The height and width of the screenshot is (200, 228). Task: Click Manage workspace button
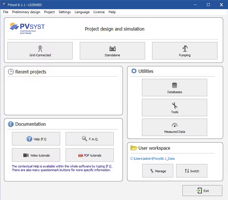coord(158,171)
